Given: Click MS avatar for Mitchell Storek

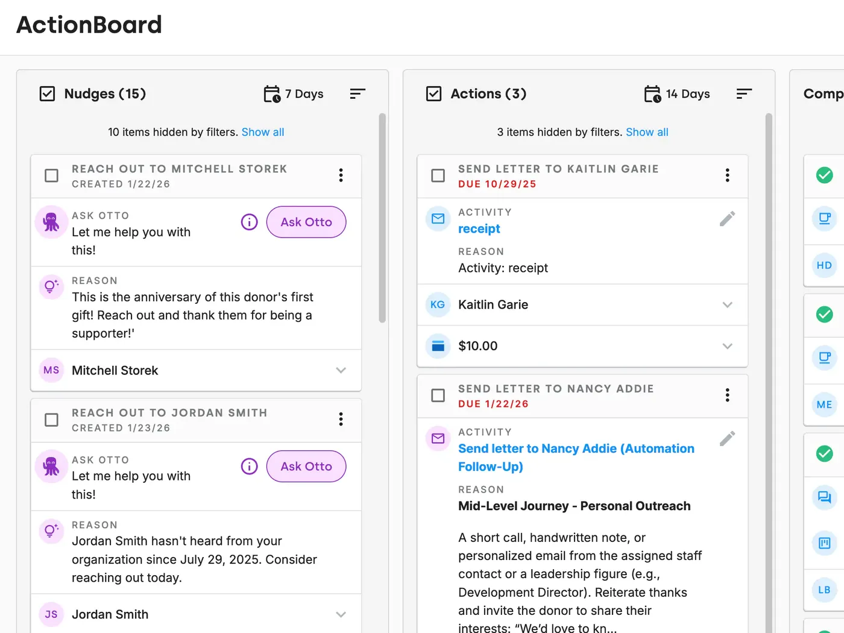Looking at the screenshot, I should (x=51, y=370).
